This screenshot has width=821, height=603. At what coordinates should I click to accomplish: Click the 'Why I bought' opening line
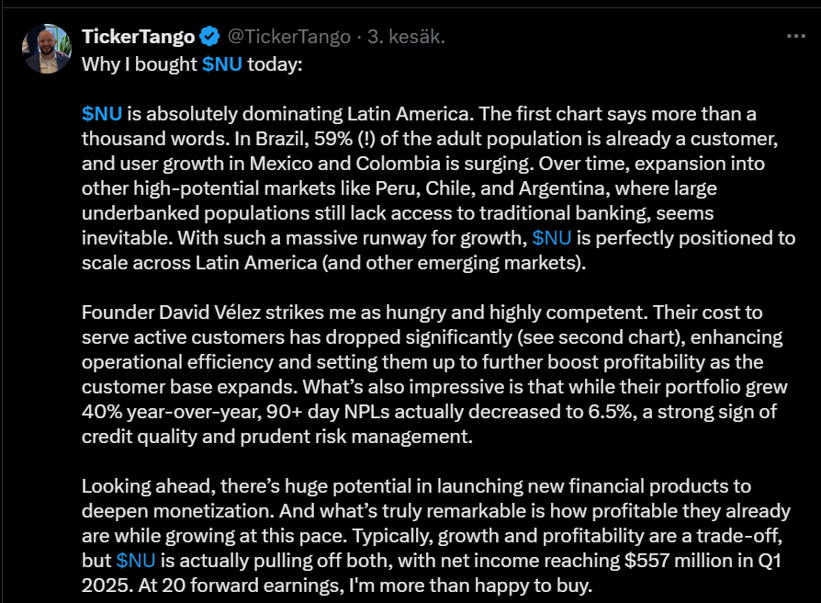(192, 64)
